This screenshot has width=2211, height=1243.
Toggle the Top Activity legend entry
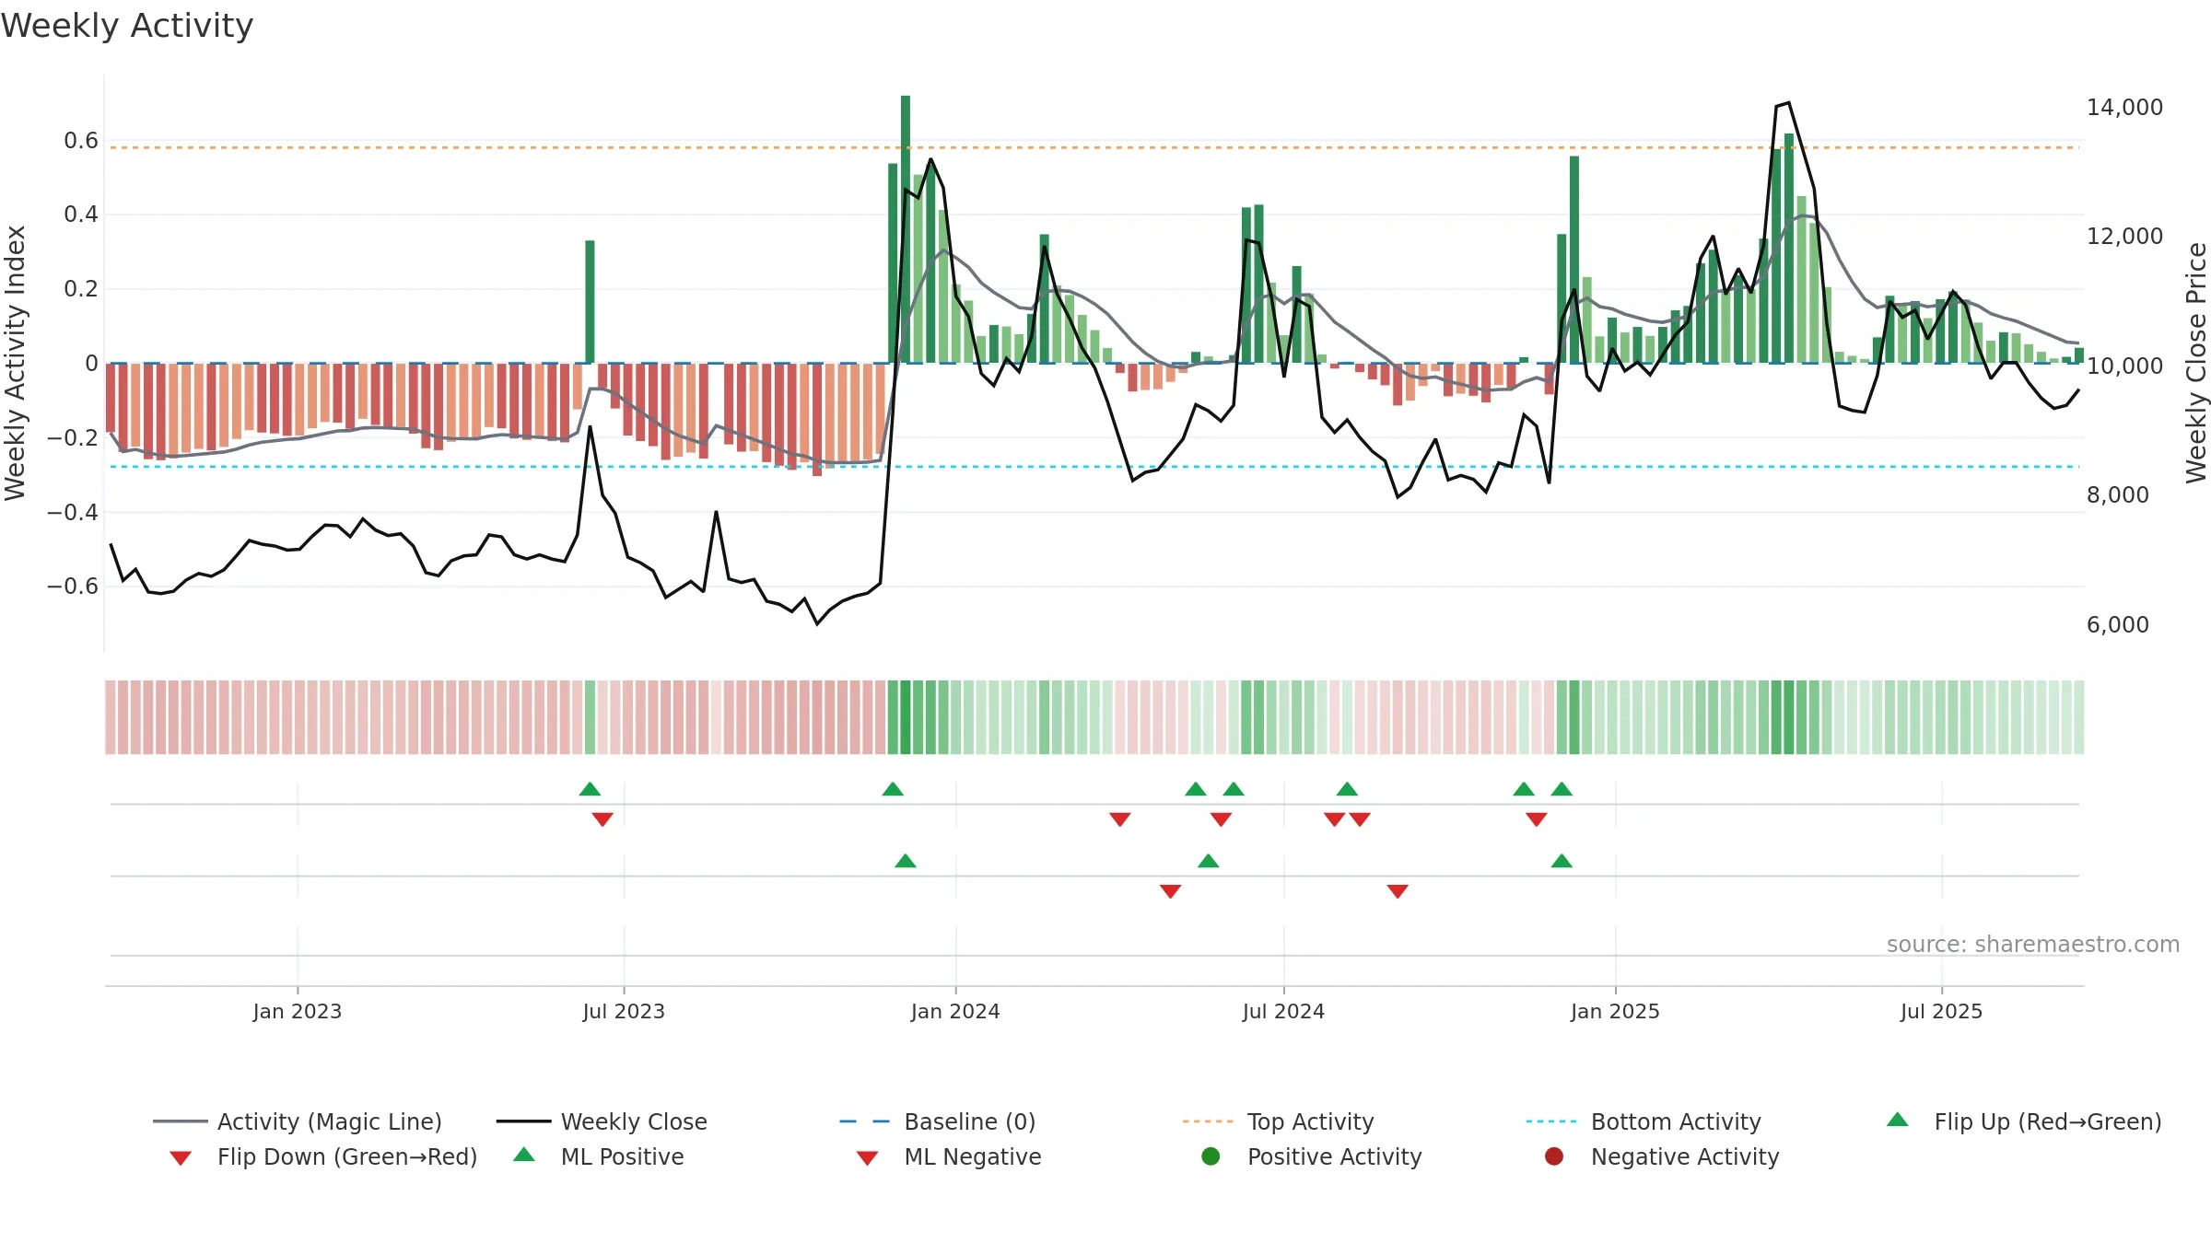[x=1278, y=1121]
